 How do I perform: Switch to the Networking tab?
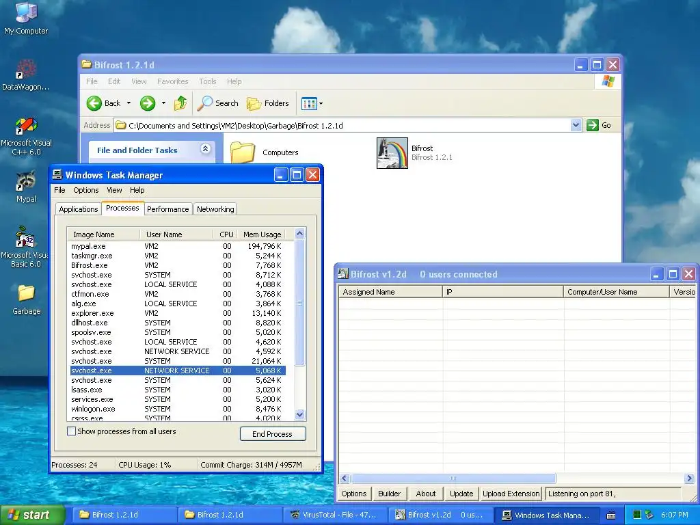coord(215,209)
